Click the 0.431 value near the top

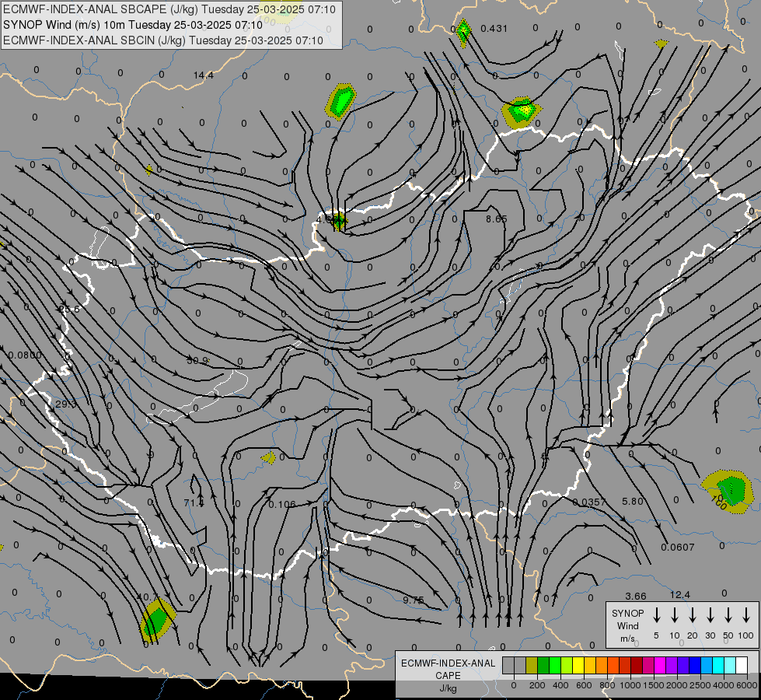pyautogui.click(x=494, y=29)
